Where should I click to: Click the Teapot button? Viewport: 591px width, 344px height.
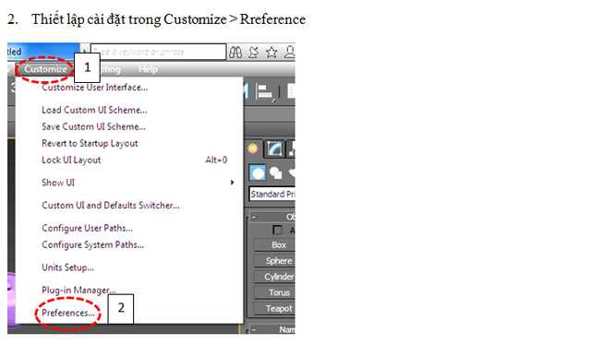[275, 308]
